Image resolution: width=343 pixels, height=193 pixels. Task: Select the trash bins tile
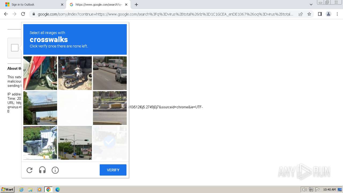[40, 143]
